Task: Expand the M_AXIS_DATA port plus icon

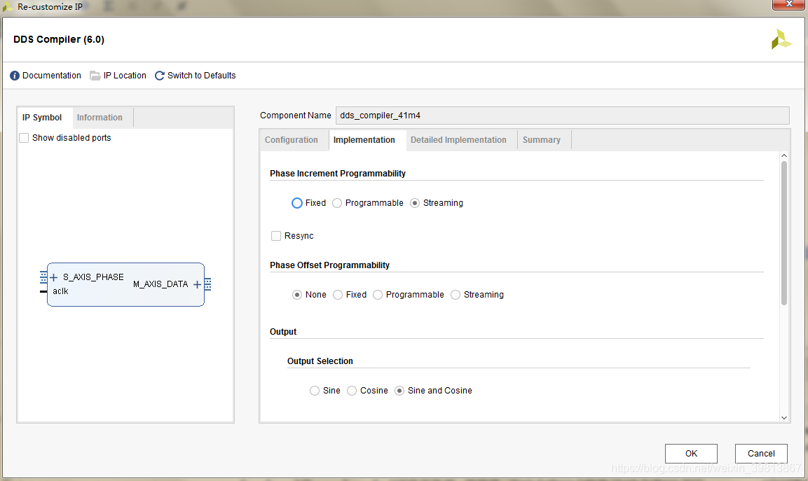Action: point(197,284)
